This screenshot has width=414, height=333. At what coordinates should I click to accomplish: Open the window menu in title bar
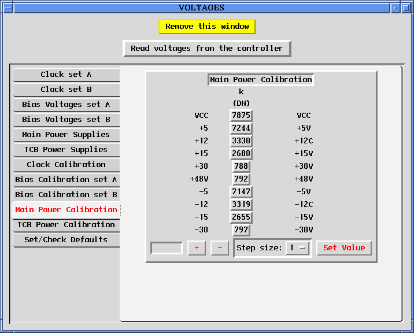coord(8,8)
